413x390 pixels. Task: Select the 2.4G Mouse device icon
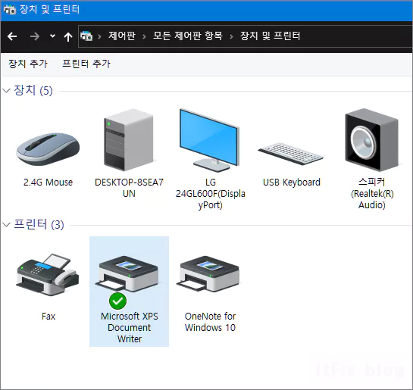coord(48,149)
